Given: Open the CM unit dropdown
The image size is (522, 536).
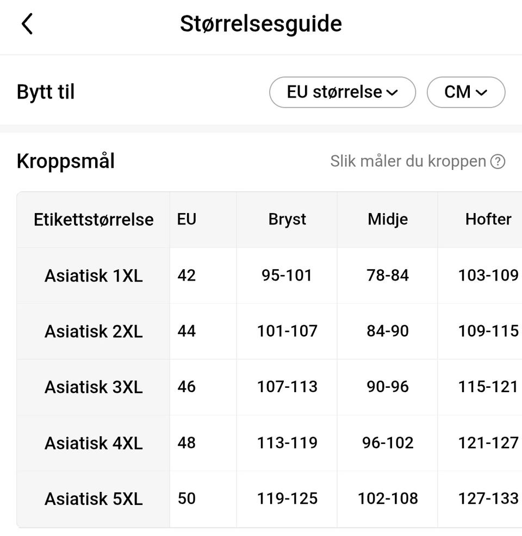Looking at the screenshot, I should [x=465, y=92].
